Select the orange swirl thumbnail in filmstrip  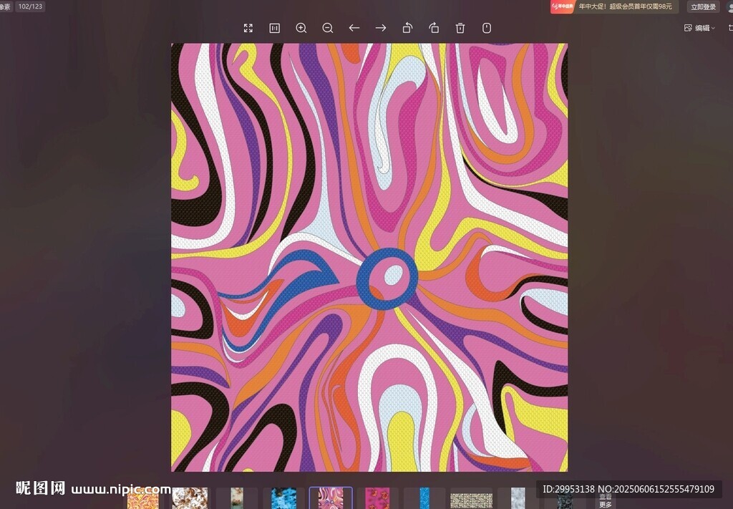(x=142, y=498)
